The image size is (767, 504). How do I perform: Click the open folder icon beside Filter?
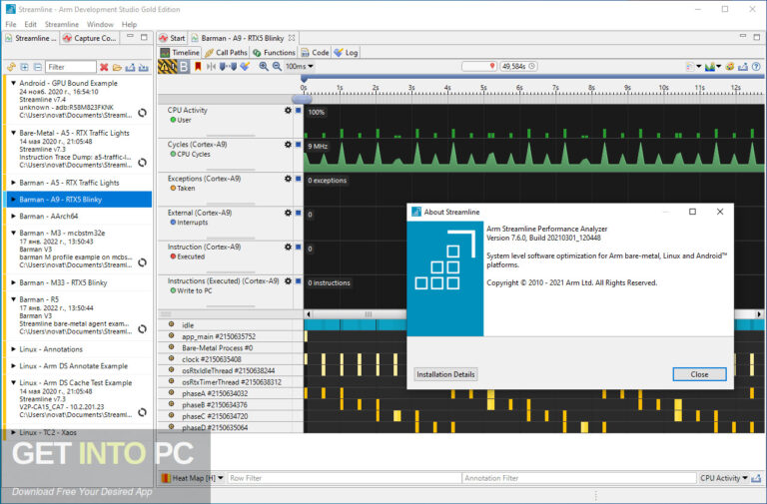tap(117, 67)
